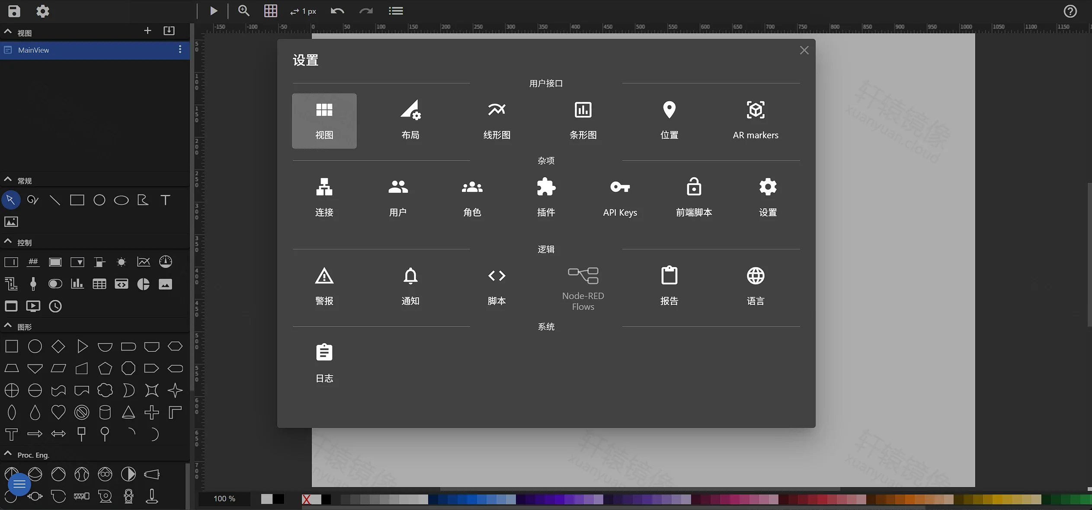The image size is (1092, 510).
Task: Redo the last action
Action: point(366,11)
